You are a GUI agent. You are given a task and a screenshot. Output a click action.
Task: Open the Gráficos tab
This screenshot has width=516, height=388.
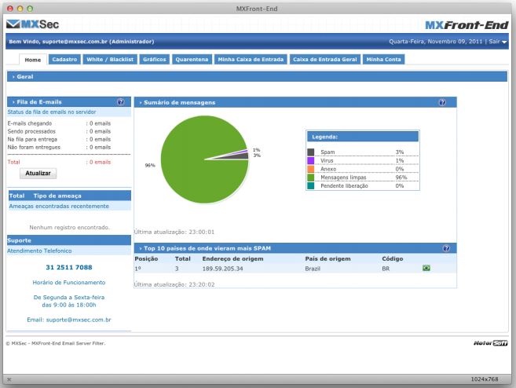[154, 59]
